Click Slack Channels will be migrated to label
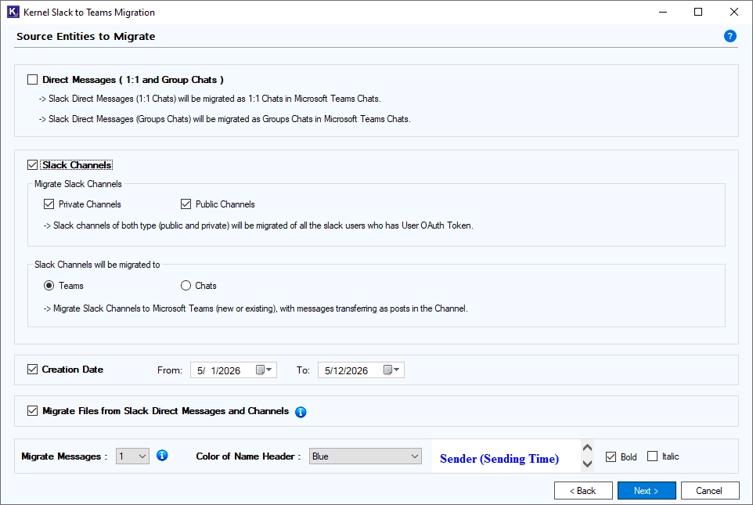Screen dimensions: 753x505 [x=97, y=265]
